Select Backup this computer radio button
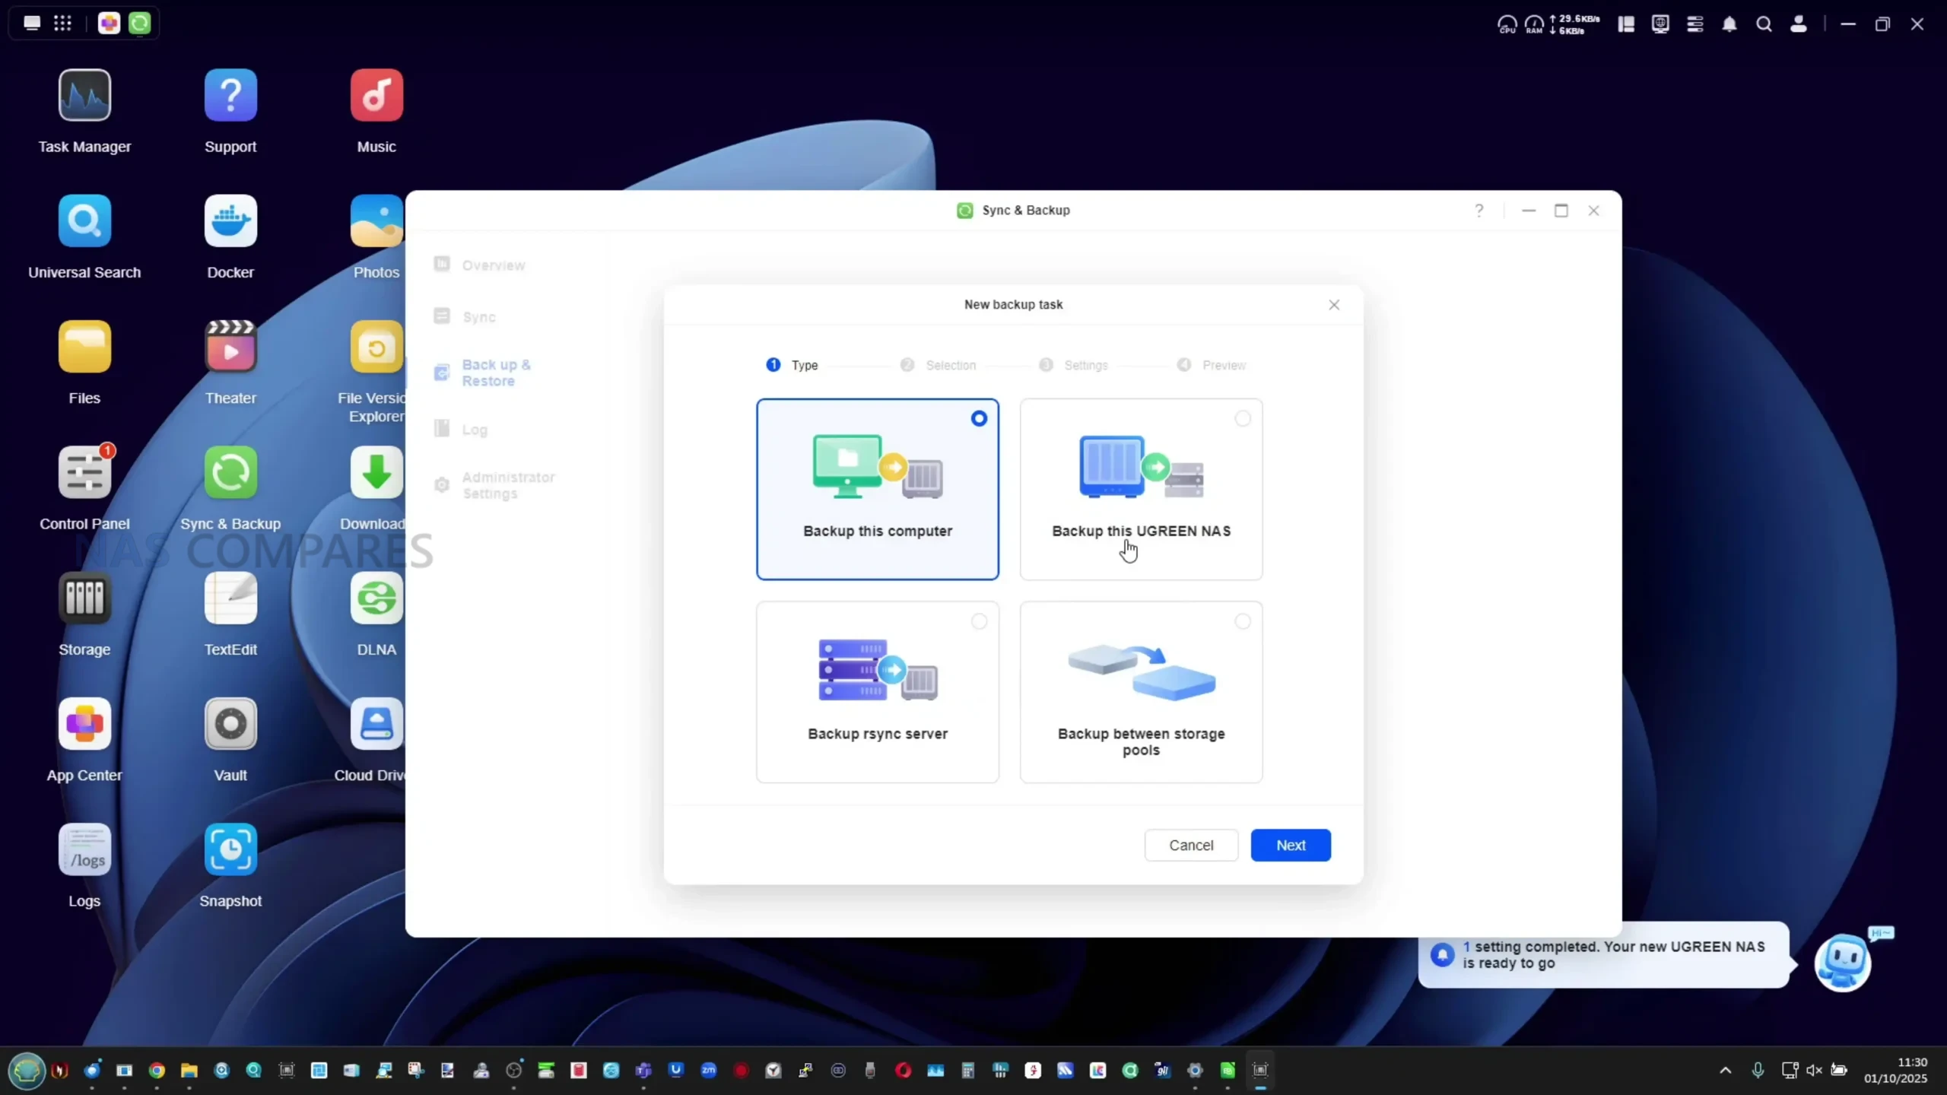This screenshot has width=1947, height=1095. click(x=979, y=418)
